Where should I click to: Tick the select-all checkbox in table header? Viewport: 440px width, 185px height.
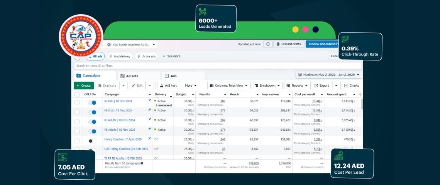pyautogui.click(x=77, y=94)
